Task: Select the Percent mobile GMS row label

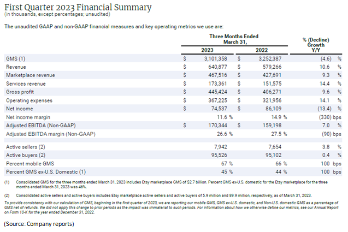Action: click(x=30, y=163)
